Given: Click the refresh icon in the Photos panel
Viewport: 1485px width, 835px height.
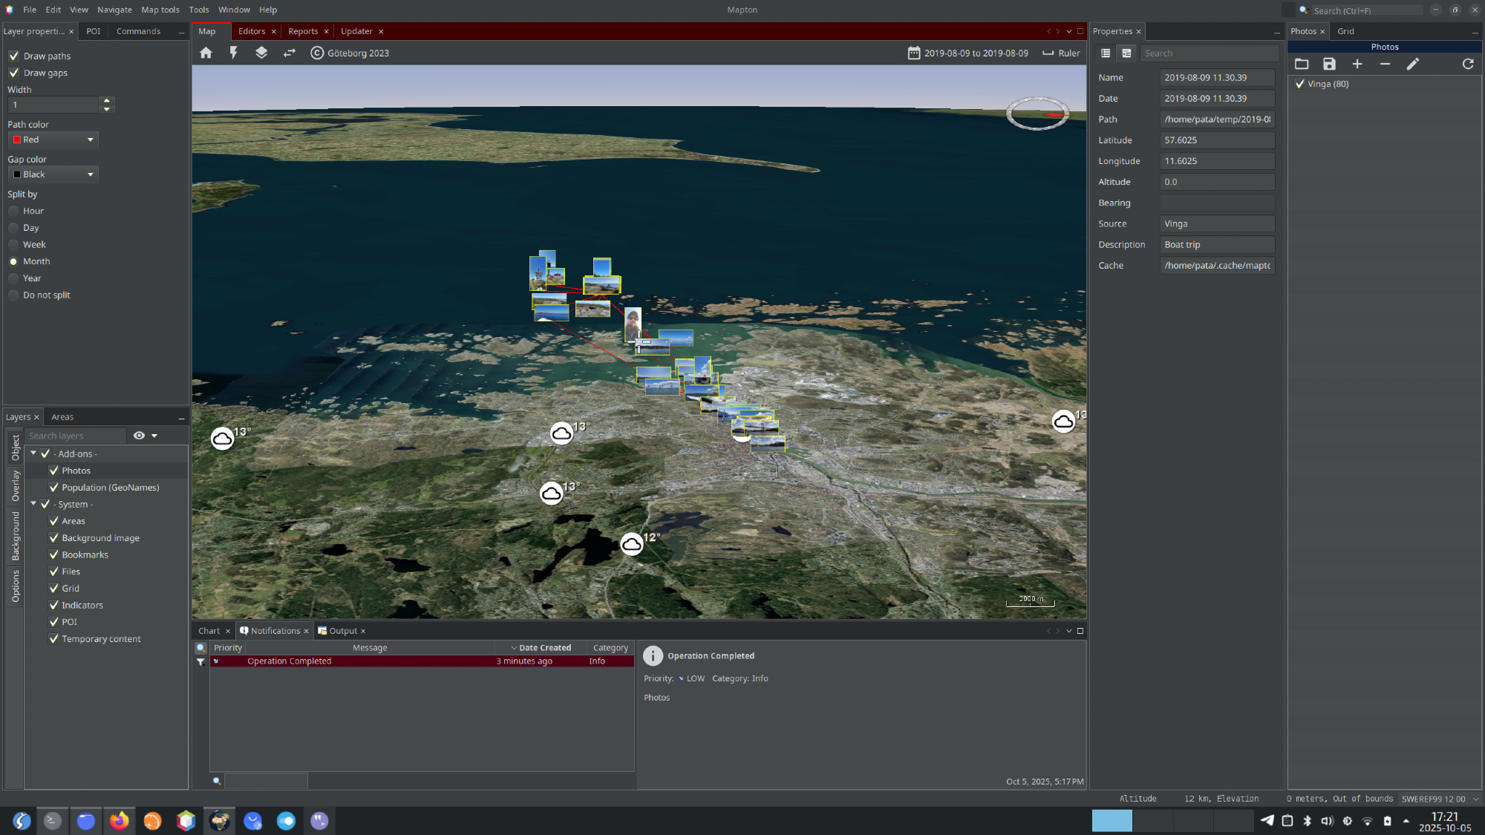Looking at the screenshot, I should (1468, 65).
